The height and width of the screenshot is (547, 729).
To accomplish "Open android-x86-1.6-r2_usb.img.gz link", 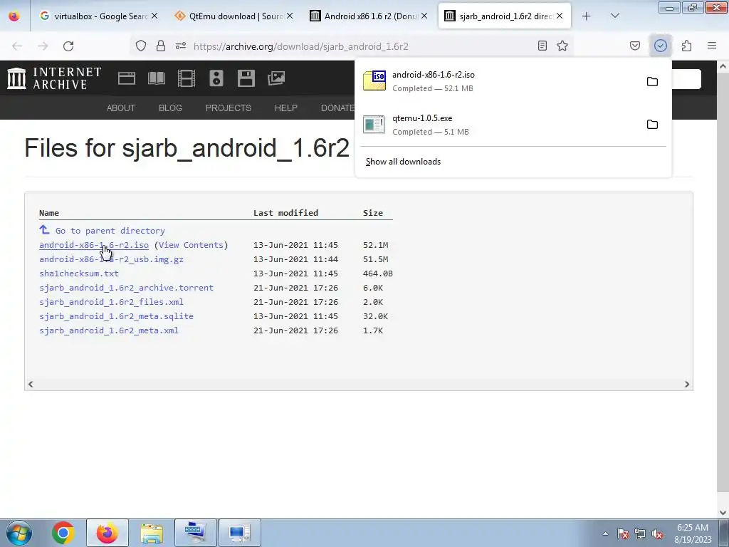I will pyautogui.click(x=111, y=259).
